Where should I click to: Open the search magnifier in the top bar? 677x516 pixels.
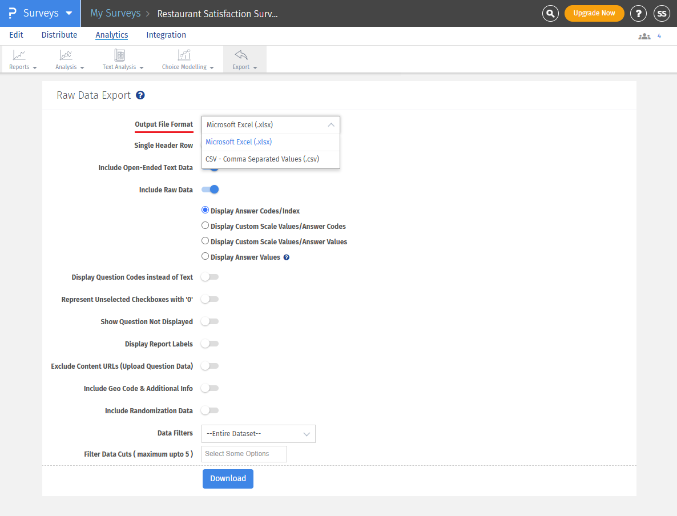click(x=550, y=13)
